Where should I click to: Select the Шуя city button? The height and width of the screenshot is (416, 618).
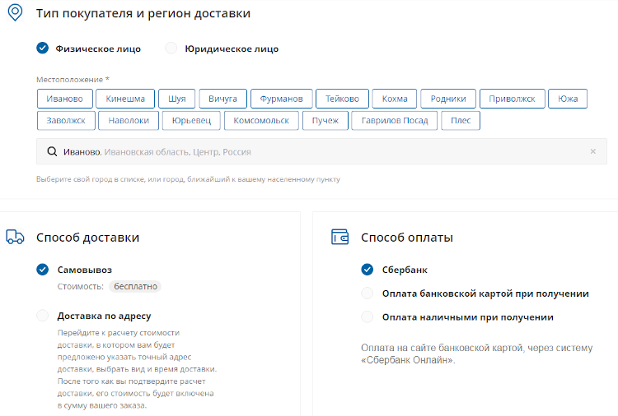point(176,99)
